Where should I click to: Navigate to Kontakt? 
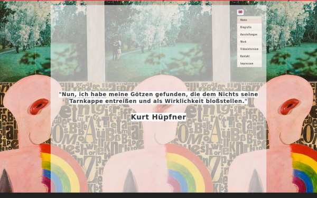pos(249,56)
